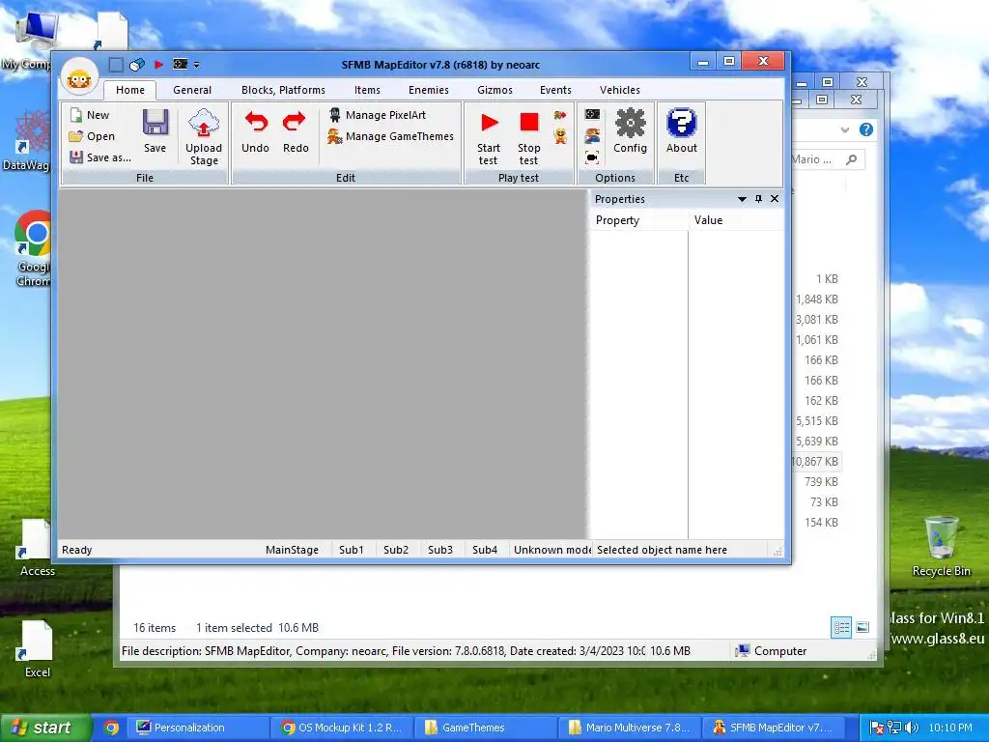The image size is (989, 742).
Task: Choose Save as... in File group
Action: tap(100, 157)
